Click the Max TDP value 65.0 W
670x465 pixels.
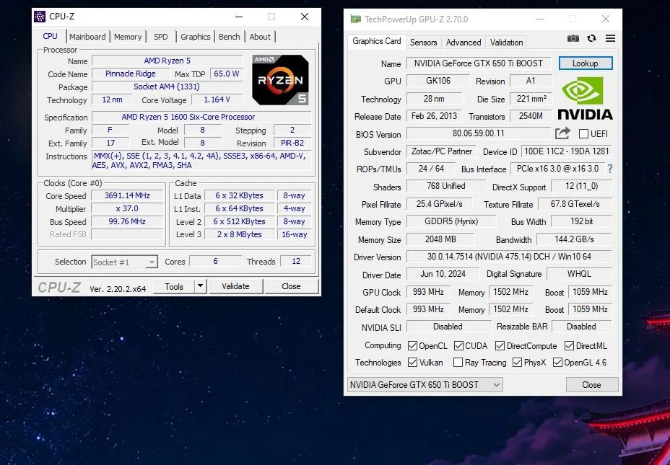227,74
